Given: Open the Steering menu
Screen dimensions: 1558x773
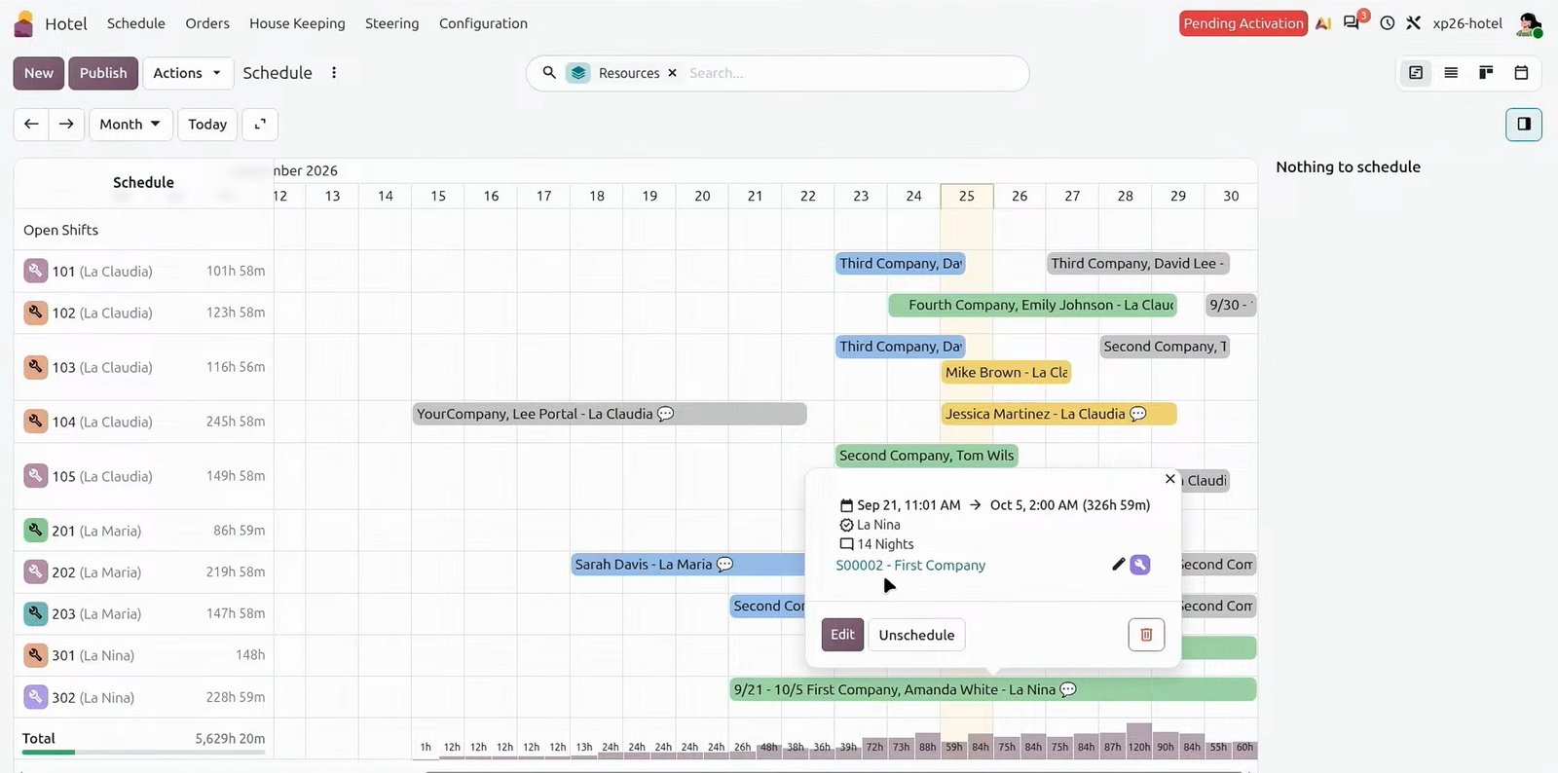Looking at the screenshot, I should 392,23.
